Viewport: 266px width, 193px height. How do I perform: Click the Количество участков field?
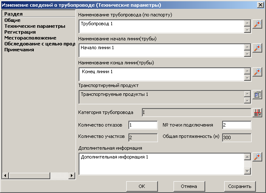coord(143,137)
